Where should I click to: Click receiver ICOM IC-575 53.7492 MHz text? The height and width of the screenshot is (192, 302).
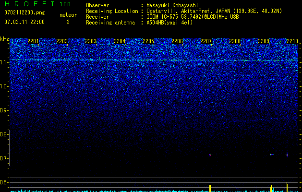tap(193, 17)
